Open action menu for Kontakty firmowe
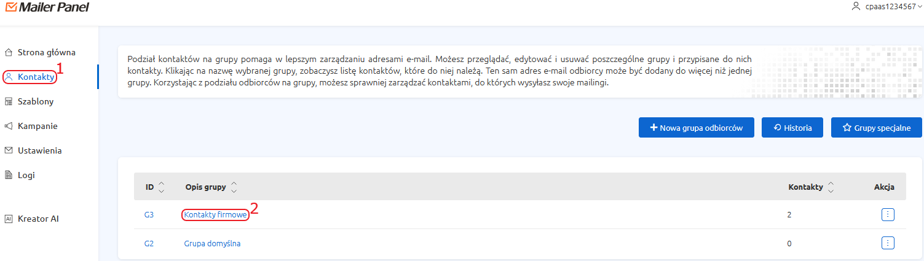The height and width of the screenshot is (261, 924). coord(888,214)
